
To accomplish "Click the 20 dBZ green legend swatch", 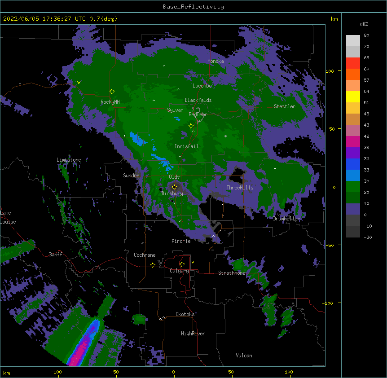I will 353,198.
